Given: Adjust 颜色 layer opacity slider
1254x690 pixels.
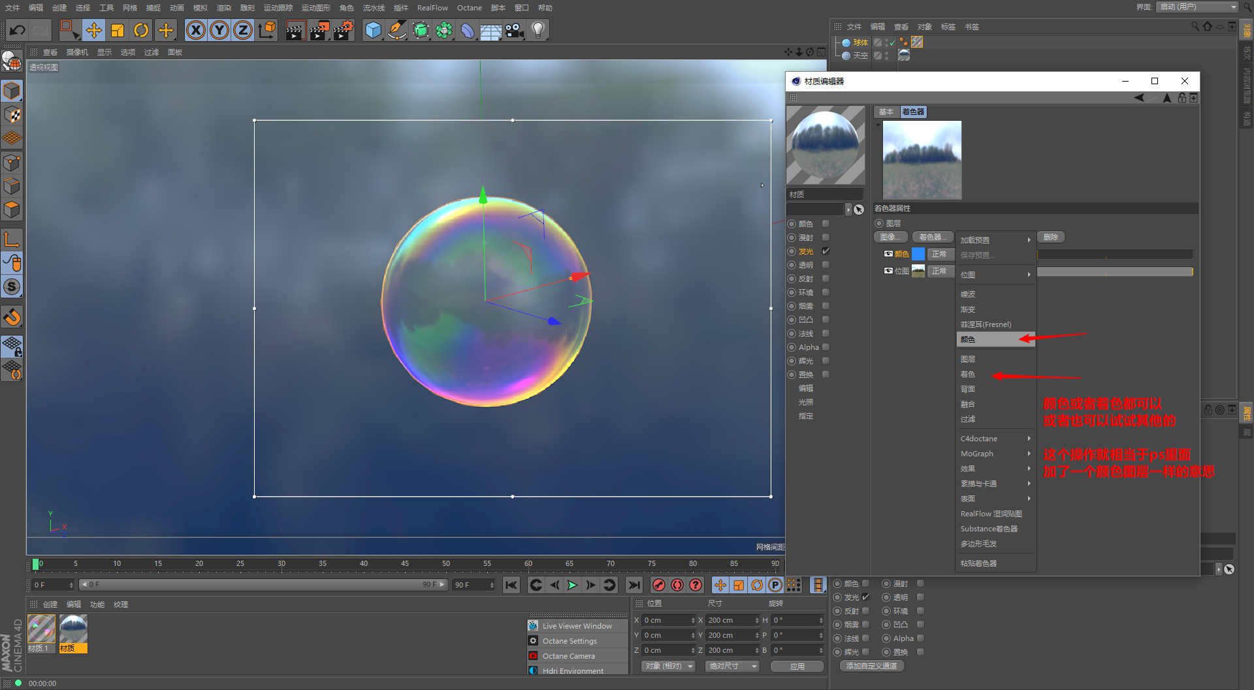Looking at the screenshot, I should [1115, 255].
